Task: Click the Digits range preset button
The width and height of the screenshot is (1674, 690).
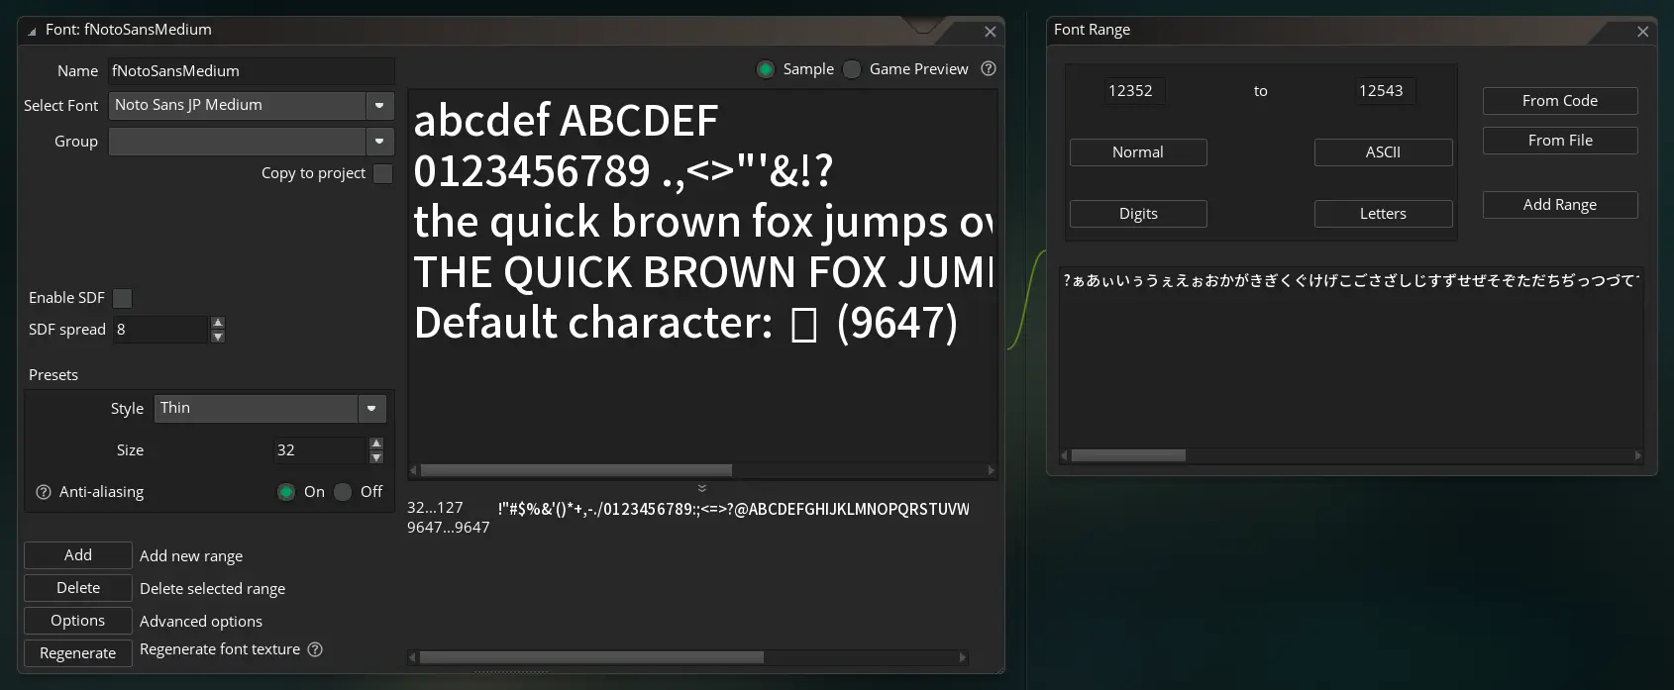Action: (x=1138, y=214)
